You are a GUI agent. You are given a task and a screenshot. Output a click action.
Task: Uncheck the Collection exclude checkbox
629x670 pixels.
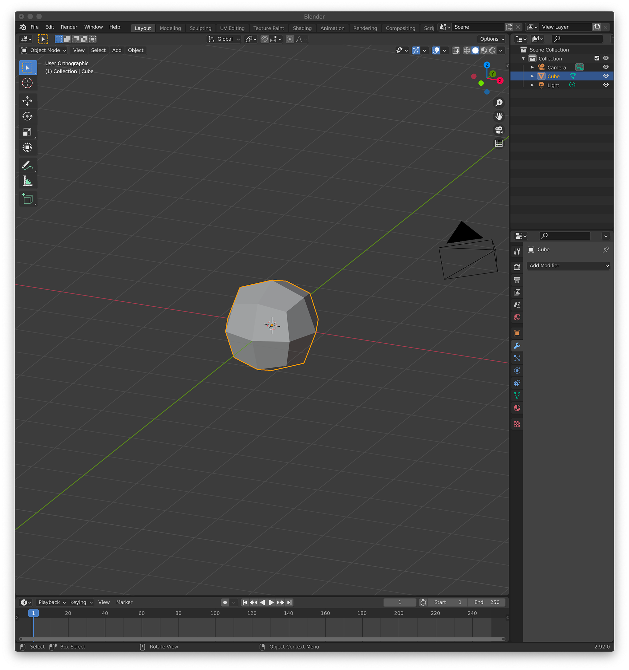pyautogui.click(x=597, y=58)
